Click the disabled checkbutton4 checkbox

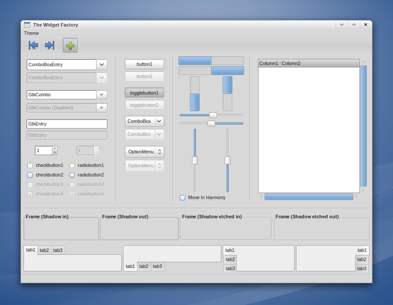[x=30, y=194]
